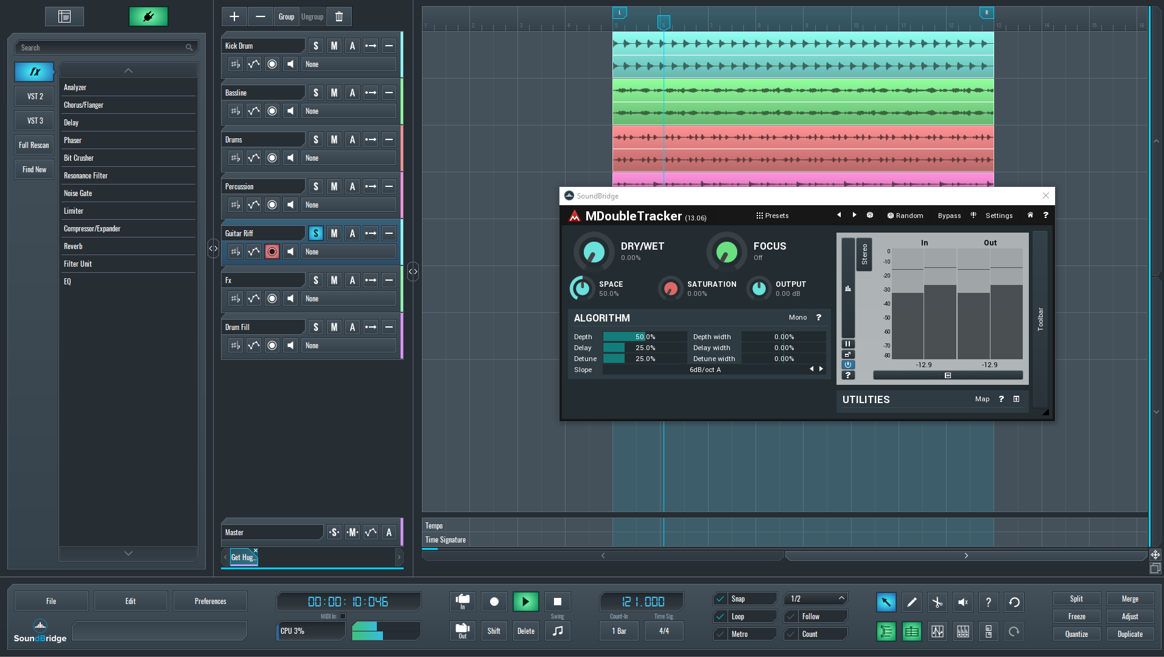The image size is (1164, 657).
Task: Delete tracks with the trash icon
Action: tap(339, 16)
